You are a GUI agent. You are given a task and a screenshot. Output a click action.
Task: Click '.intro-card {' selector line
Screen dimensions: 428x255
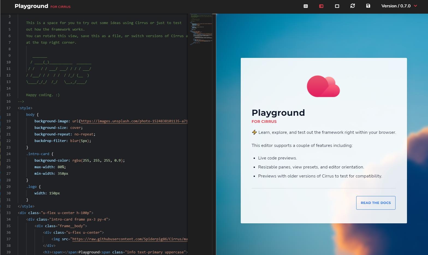[40, 154]
